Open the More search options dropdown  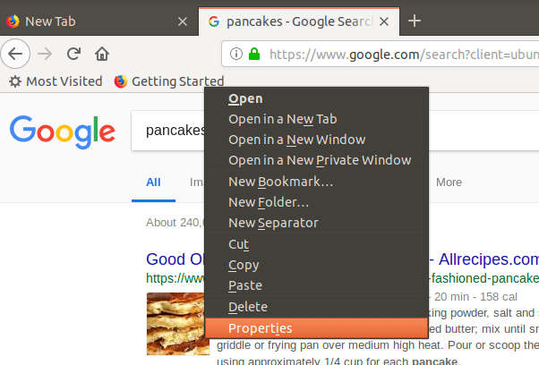[449, 182]
